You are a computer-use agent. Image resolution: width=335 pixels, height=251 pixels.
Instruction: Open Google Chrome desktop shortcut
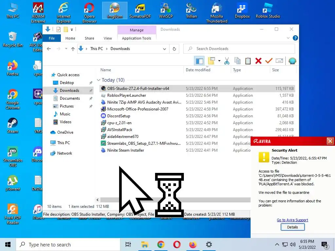[13, 99]
